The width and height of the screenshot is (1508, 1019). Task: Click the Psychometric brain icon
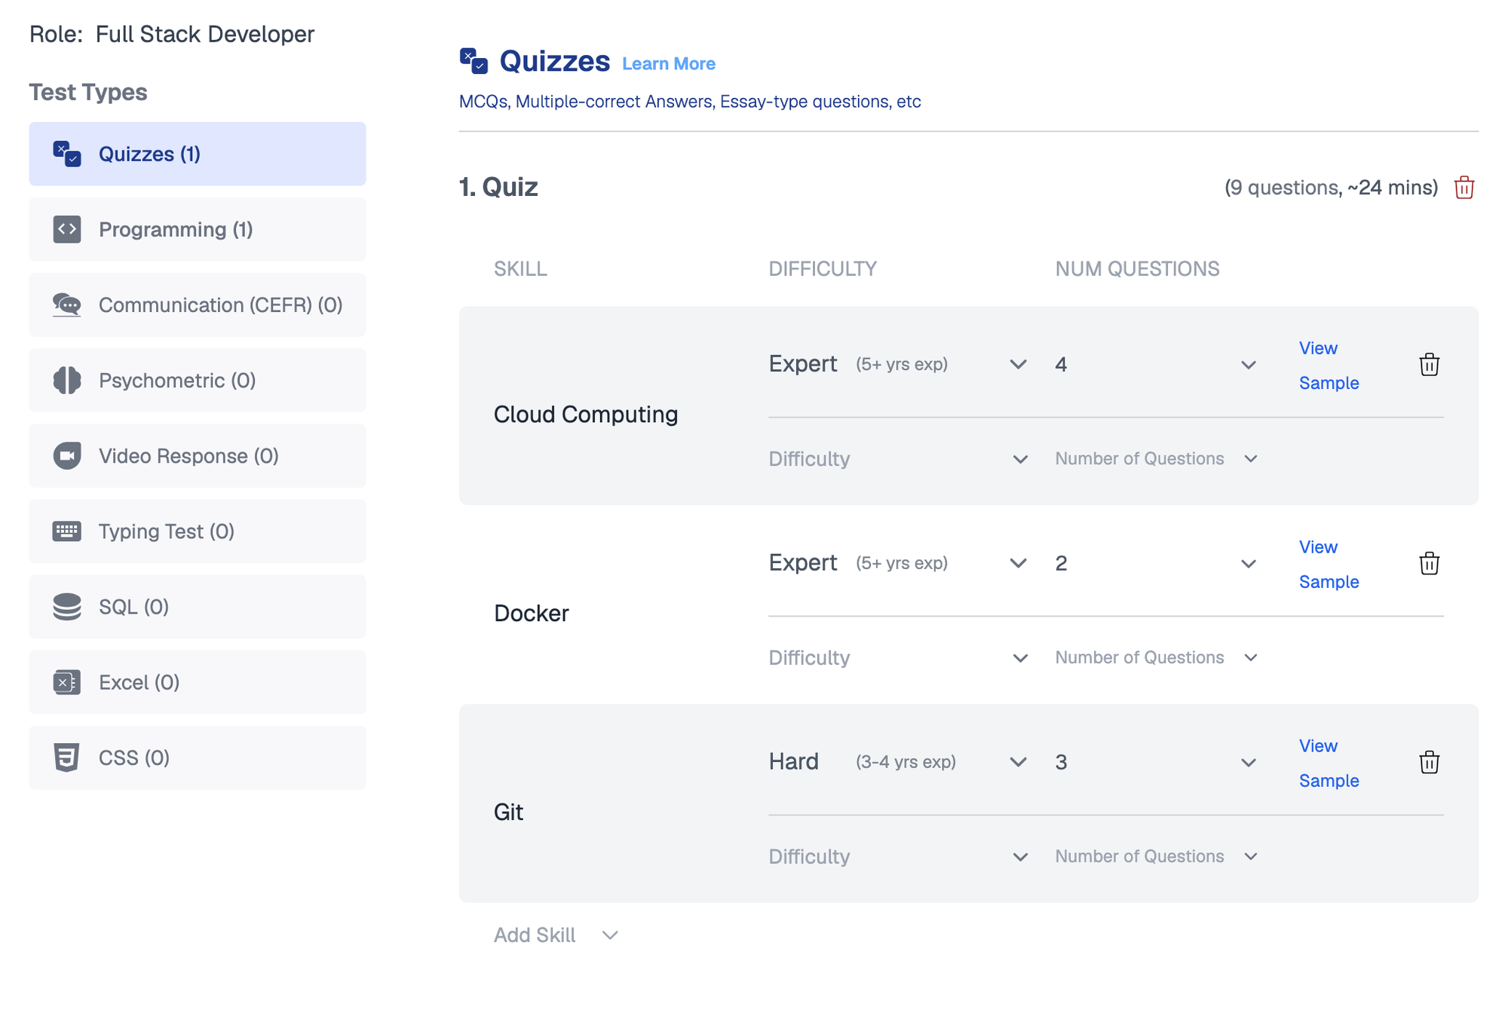67,380
